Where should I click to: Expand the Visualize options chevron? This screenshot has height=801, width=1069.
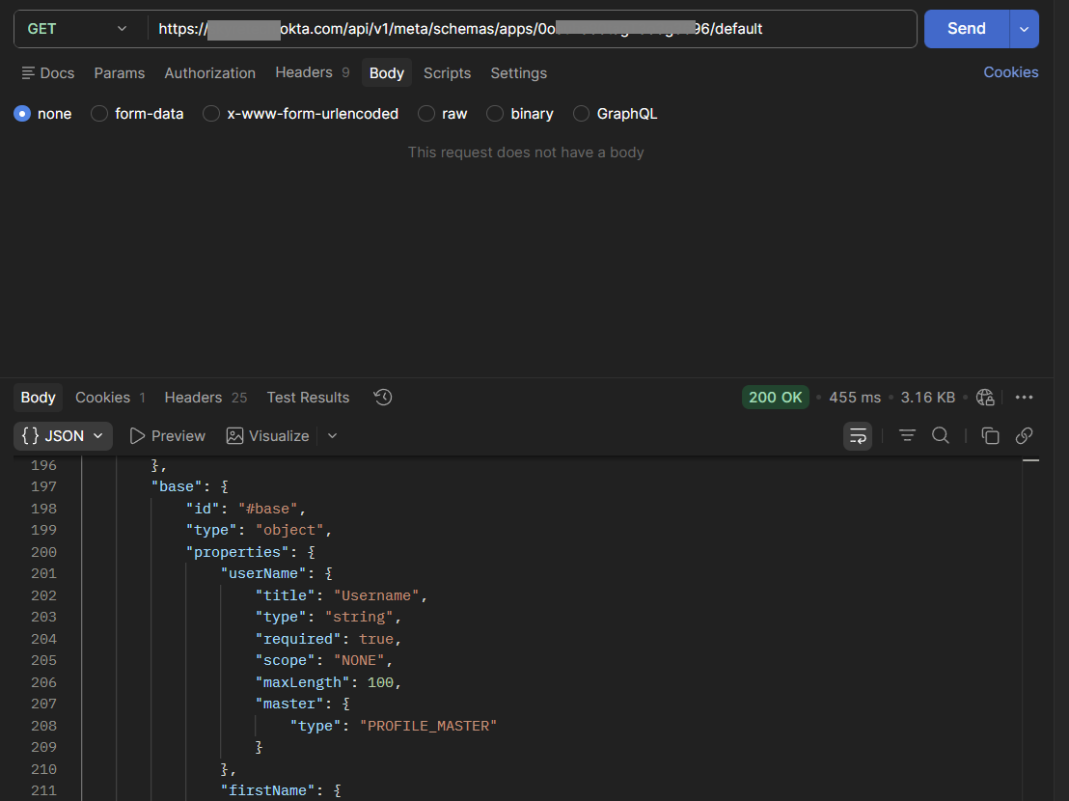tap(332, 435)
